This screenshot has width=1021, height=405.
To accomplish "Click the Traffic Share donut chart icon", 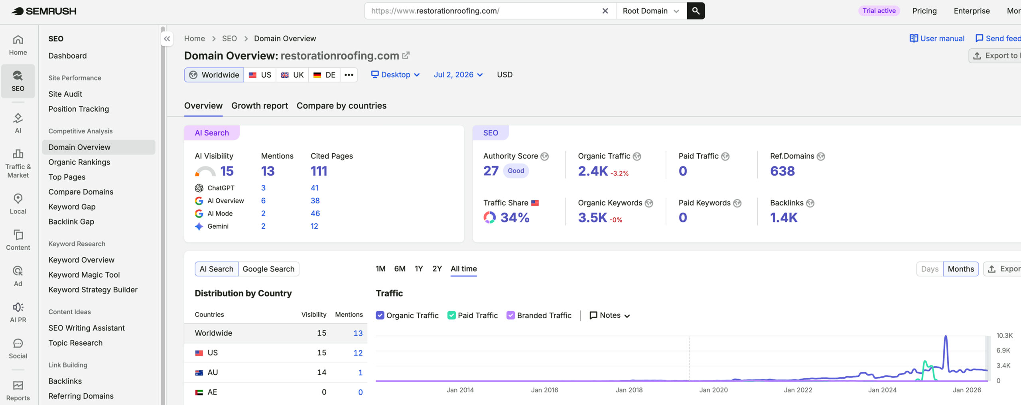I will pyautogui.click(x=489, y=217).
